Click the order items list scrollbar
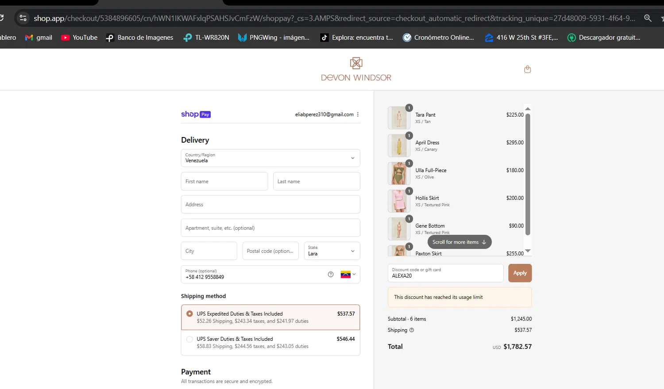The image size is (664, 389). tap(528, 174)
